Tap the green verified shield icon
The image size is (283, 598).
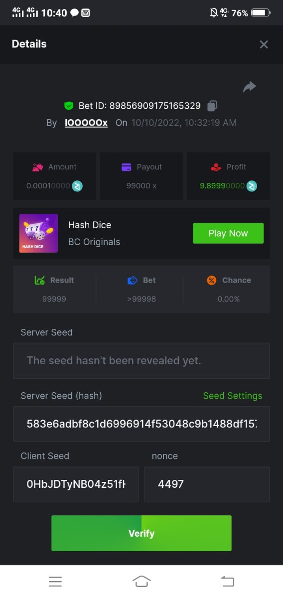69,106
